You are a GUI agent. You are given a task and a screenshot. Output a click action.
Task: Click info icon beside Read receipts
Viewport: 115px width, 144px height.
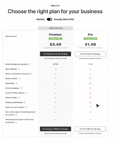point(19,78)
